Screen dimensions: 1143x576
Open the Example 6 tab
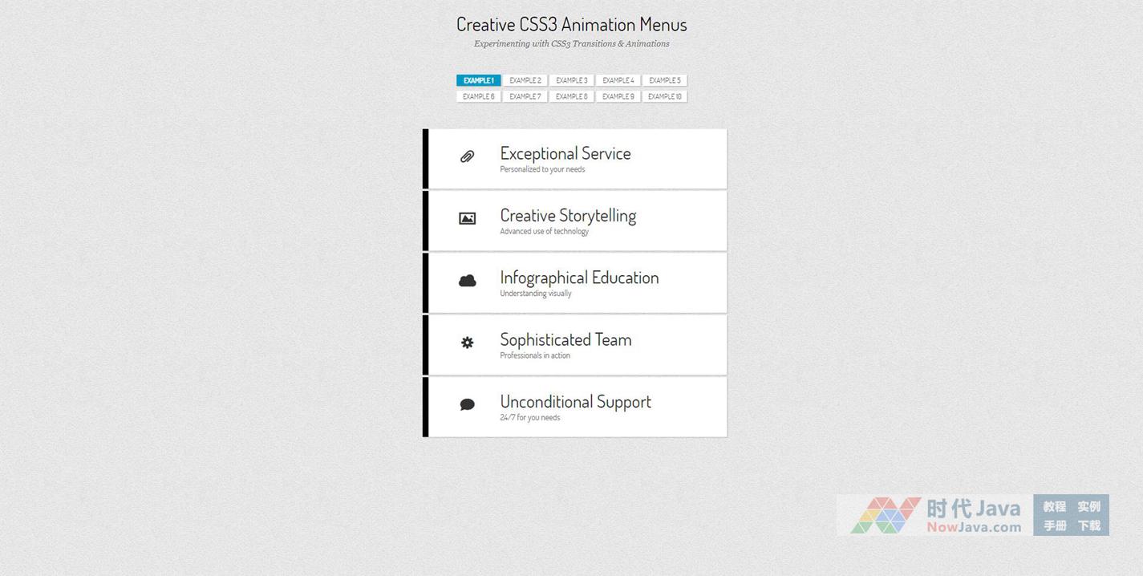pos(479,96)
